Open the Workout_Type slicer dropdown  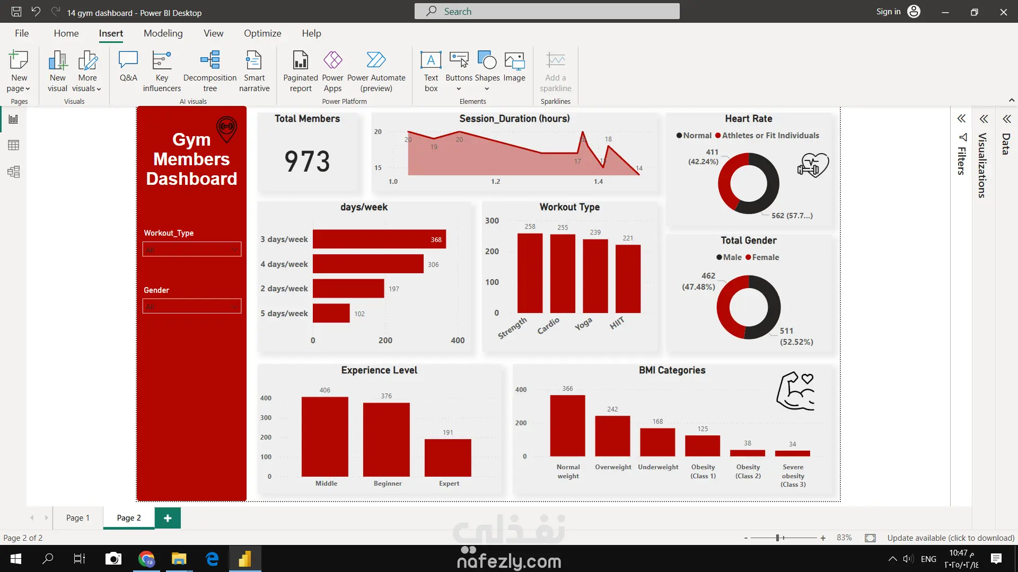(x=192, y=249)
